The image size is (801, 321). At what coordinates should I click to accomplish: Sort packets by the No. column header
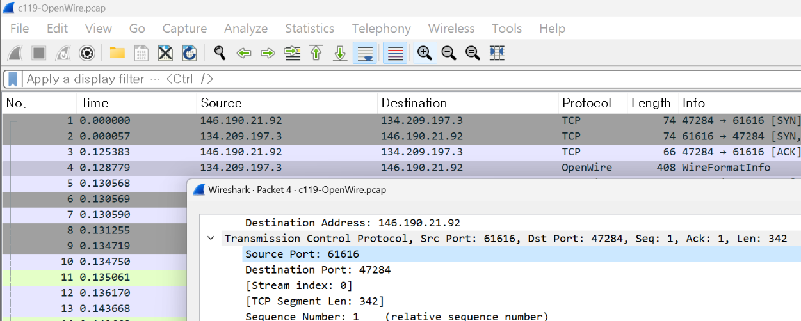(x=38, y=103)
